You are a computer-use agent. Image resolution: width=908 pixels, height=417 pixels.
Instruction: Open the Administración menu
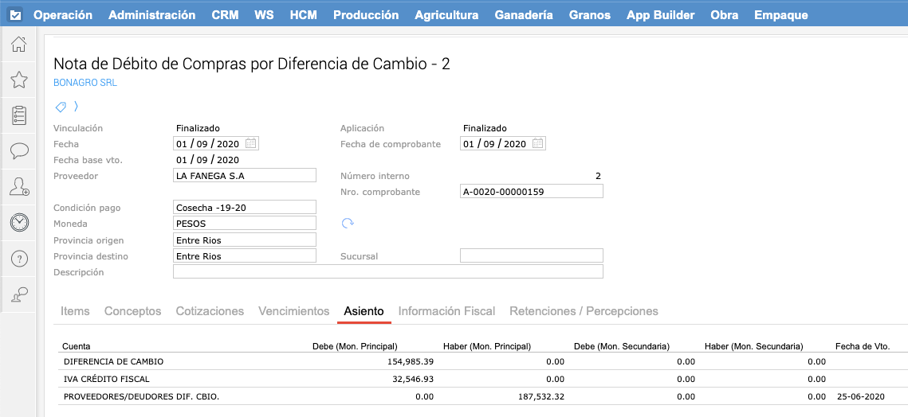pos(151,15)
